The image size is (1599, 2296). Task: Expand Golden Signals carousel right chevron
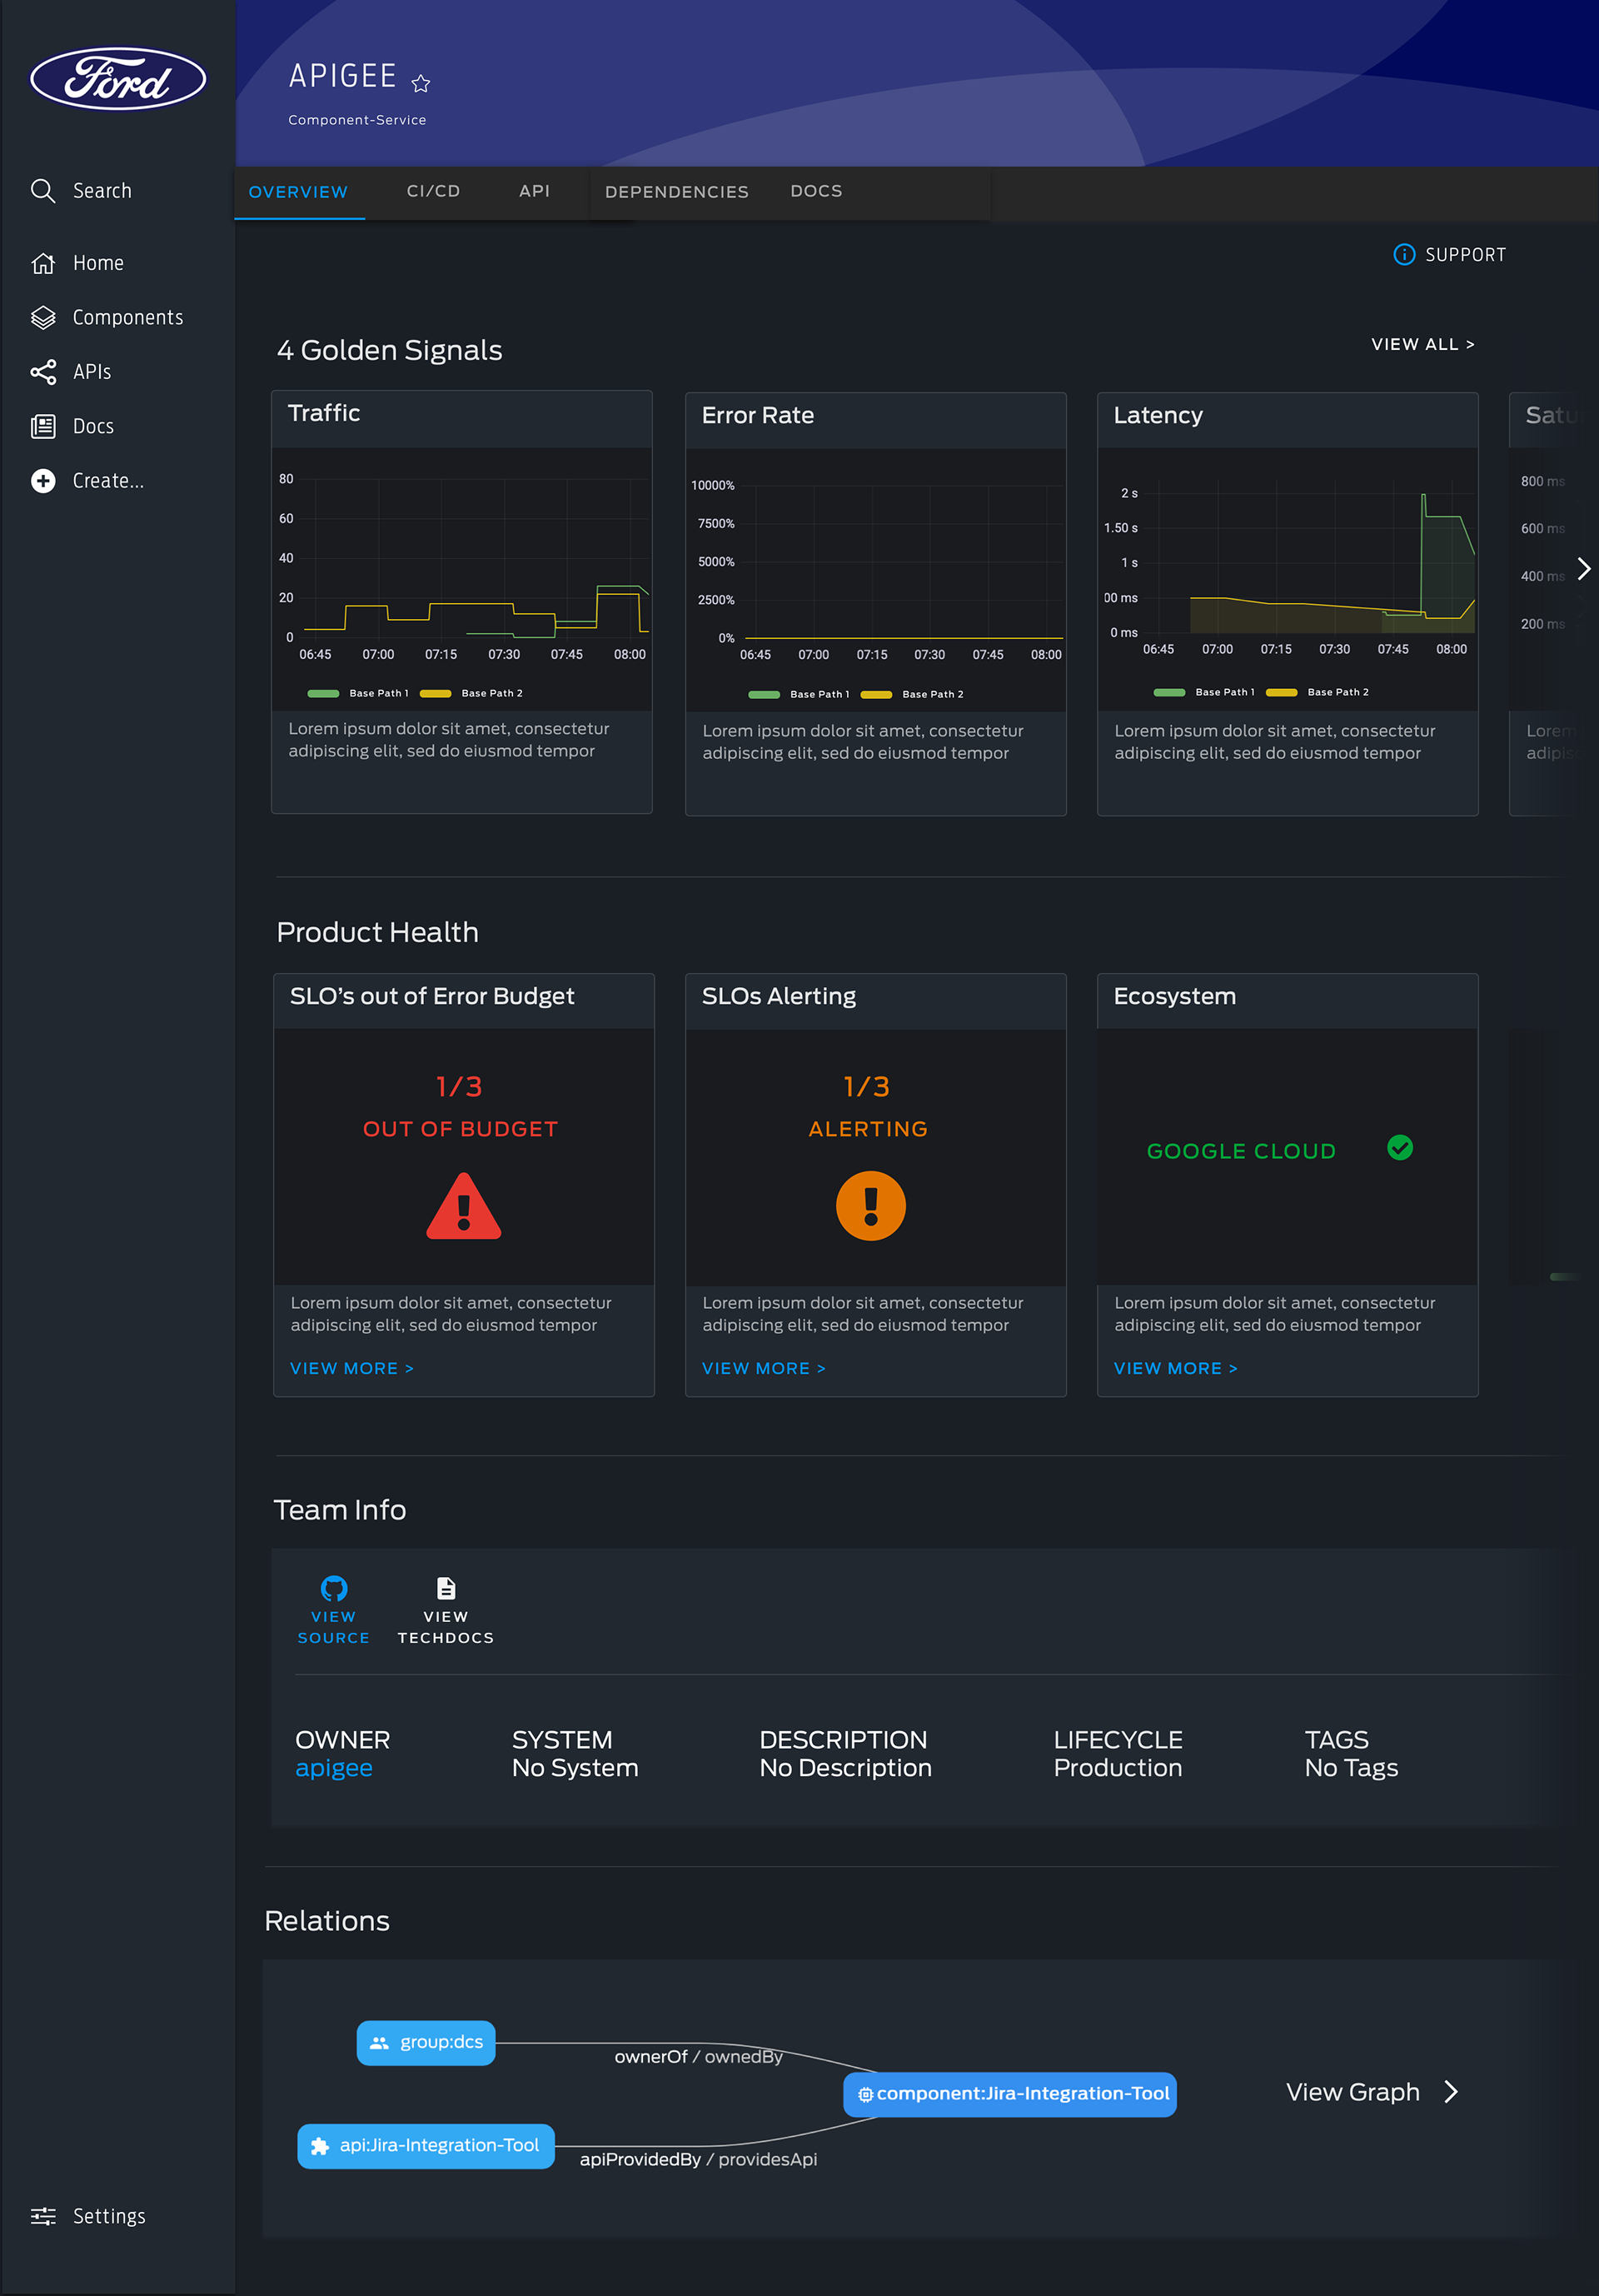[1583, 569]
